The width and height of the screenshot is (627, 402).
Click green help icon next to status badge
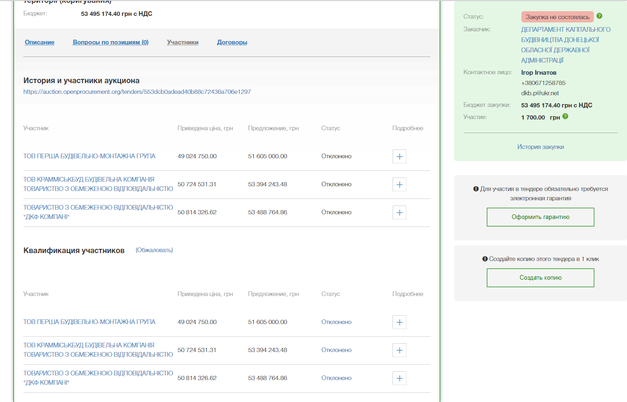point(599,16)
